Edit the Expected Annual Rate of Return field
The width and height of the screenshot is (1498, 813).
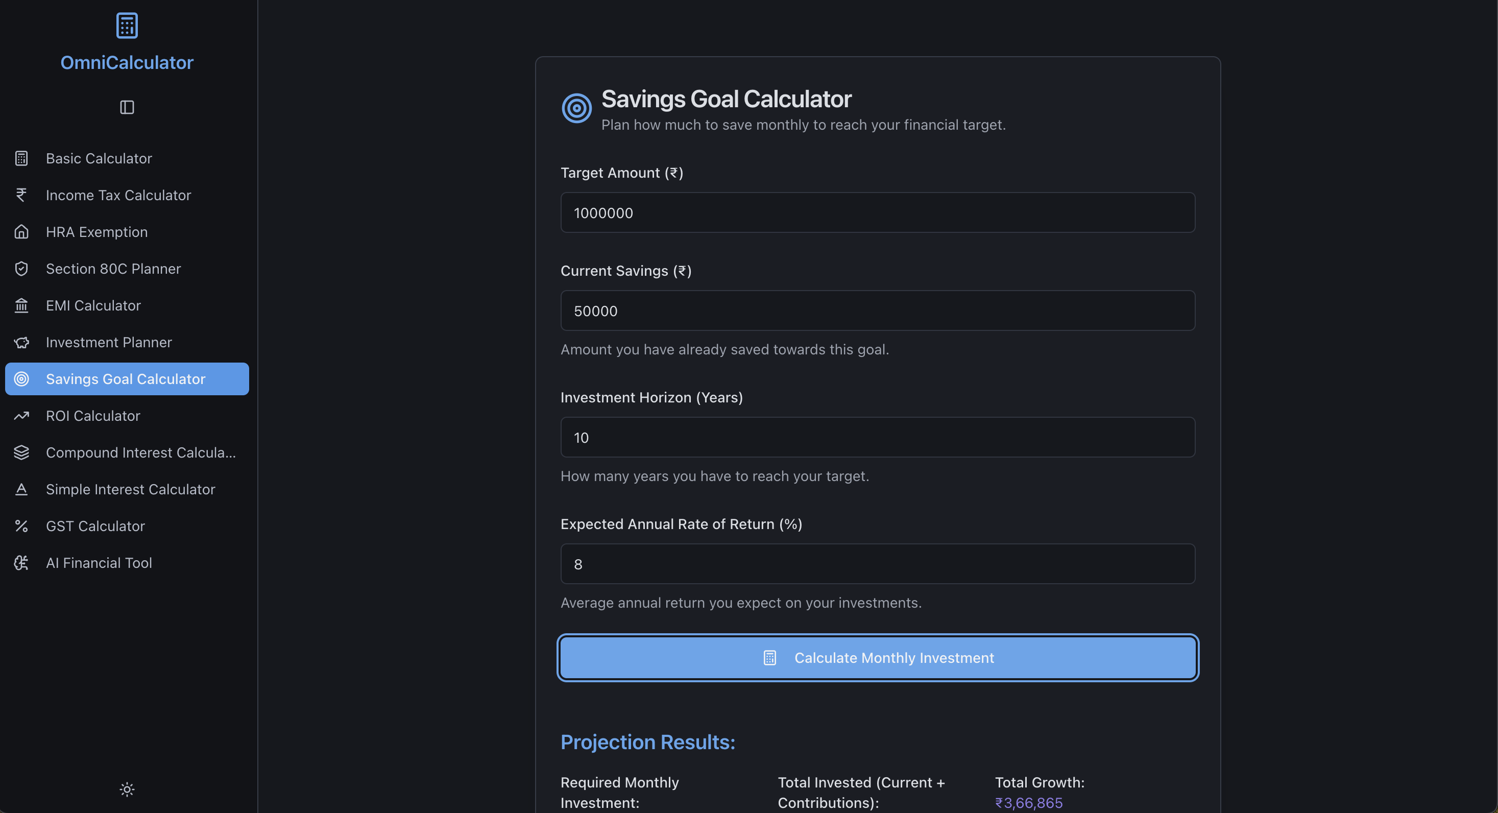(878, 564)
